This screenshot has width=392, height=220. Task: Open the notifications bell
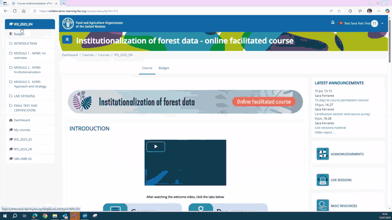333,22
